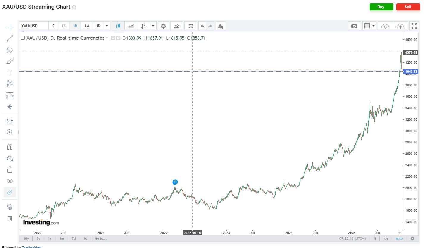Toggle fullscreen chart mode
The width and height of the screenshot is (424, 248).
coord(414,26)
